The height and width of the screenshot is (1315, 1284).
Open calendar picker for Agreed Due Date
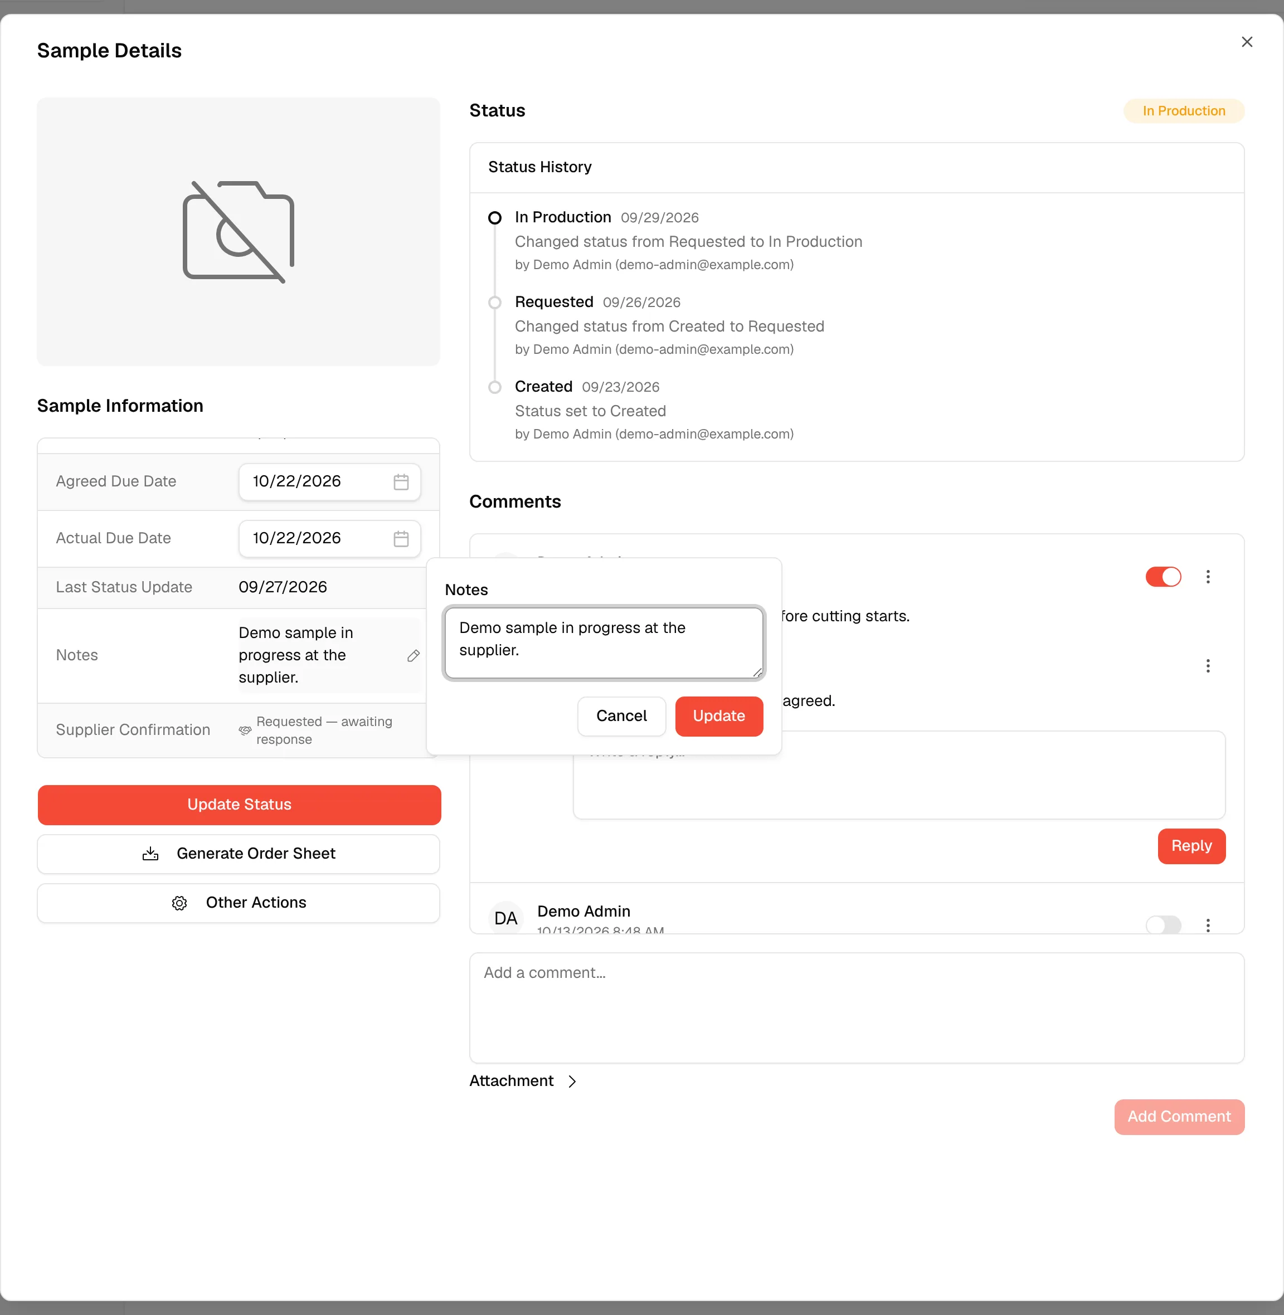click(401, 481)
